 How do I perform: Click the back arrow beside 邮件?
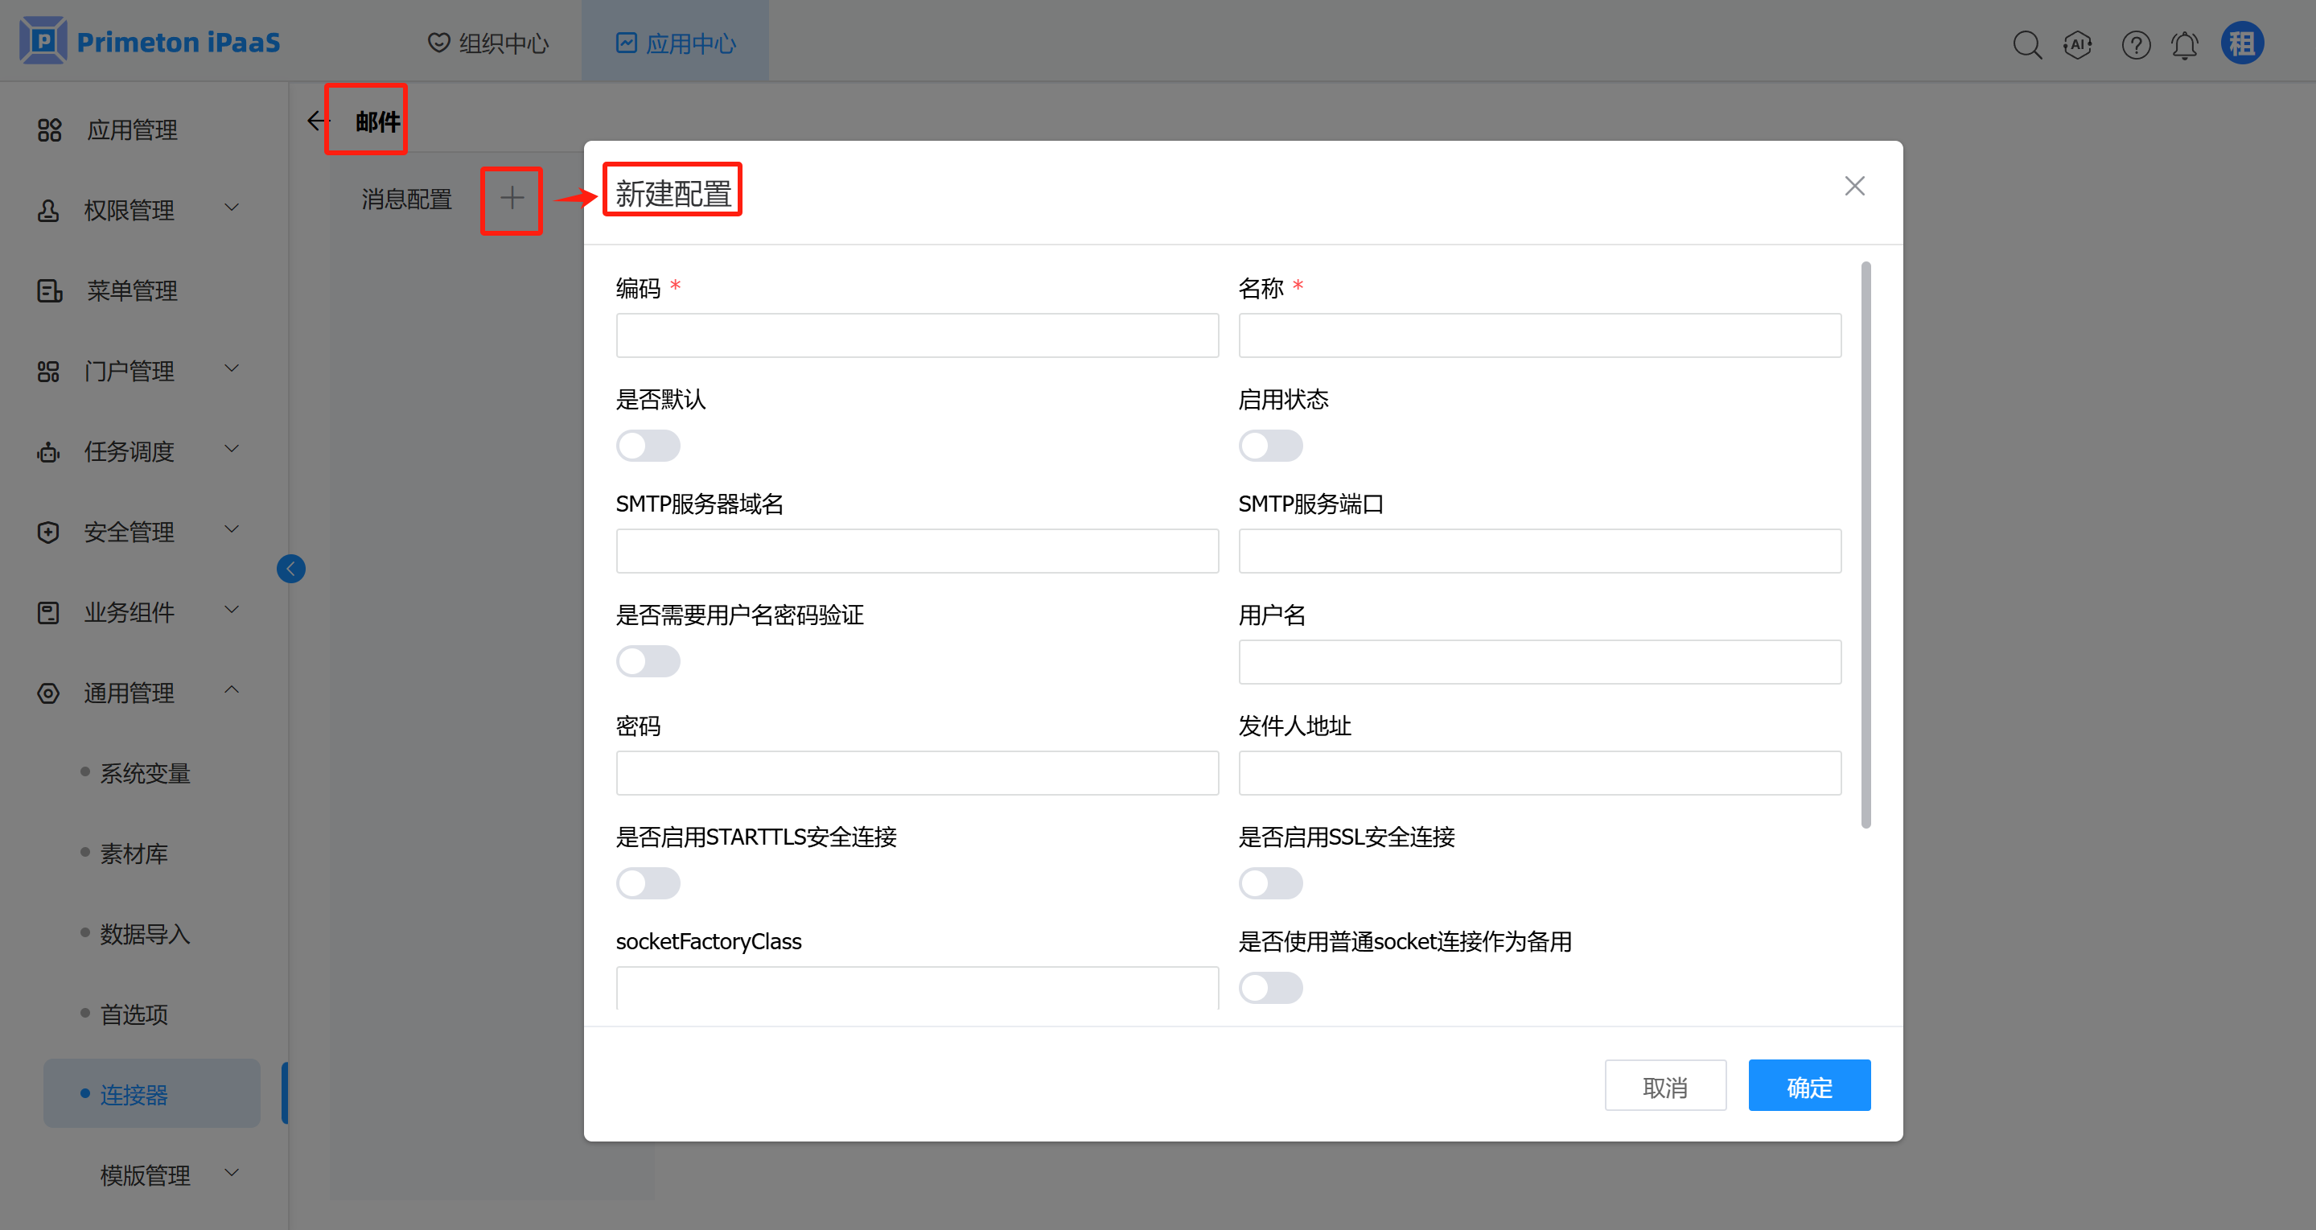coord(315,121)
